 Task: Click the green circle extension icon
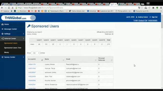pyautogui.click(x=157, y=8)
